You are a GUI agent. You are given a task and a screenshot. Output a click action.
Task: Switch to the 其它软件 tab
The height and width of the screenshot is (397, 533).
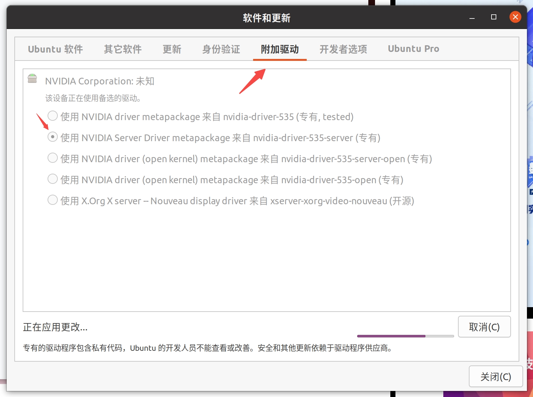click(123, 49)
